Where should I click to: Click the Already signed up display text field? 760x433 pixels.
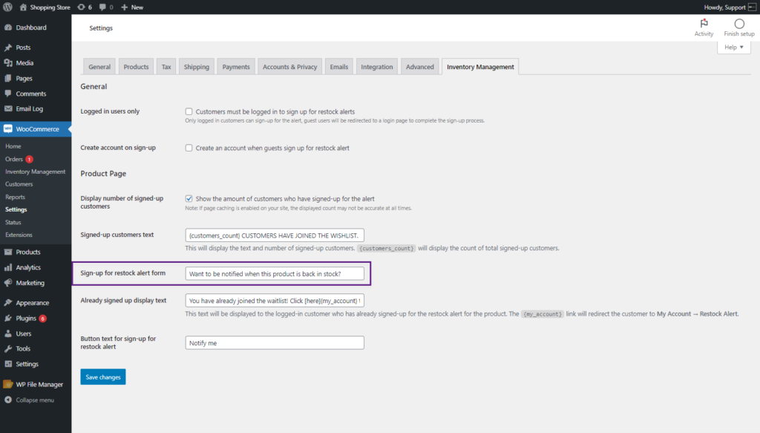click(x=275, y=301)
